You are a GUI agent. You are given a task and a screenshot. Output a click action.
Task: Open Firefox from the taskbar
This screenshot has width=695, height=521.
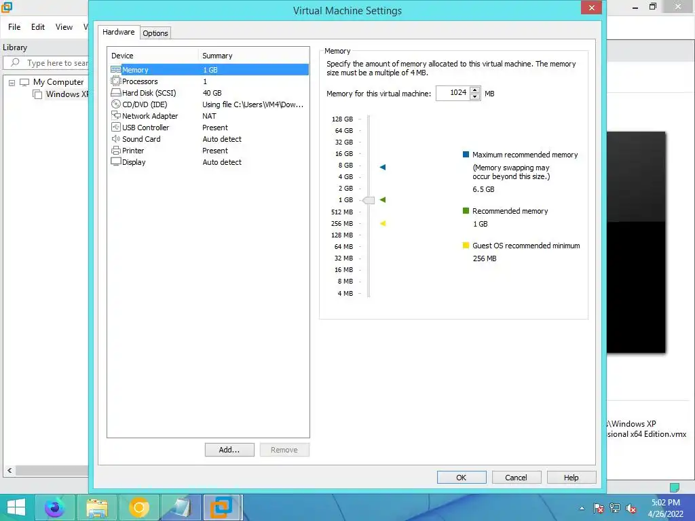tap(54, 507)
